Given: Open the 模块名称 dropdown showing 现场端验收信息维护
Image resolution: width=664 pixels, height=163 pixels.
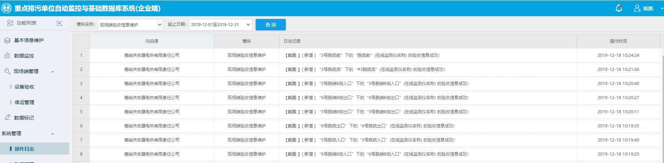Looking at the screenshot, I should pos(130,25).
